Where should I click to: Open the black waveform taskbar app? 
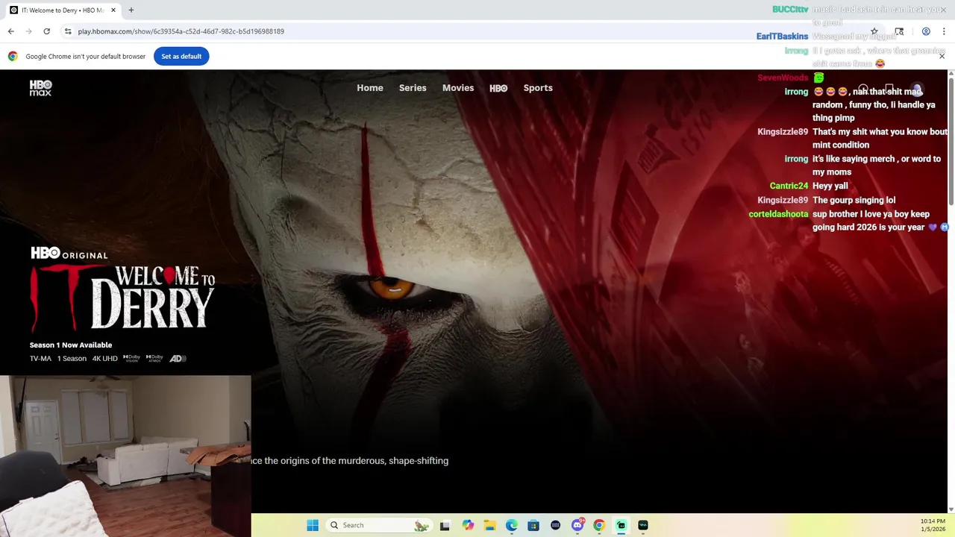(x=643, y=525)
